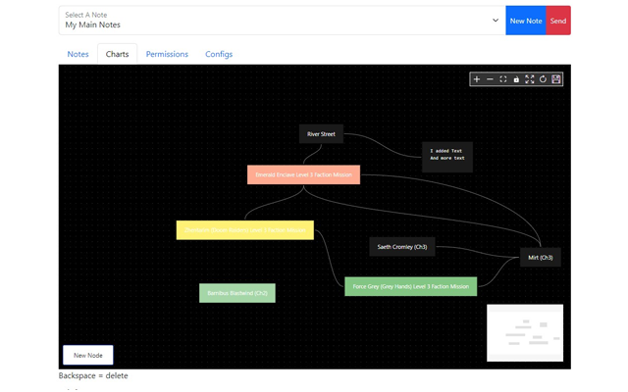The height and width of the screenshot is (392, 628).
Task: Zoom out with the minus icon
Action: coord(490,79)
